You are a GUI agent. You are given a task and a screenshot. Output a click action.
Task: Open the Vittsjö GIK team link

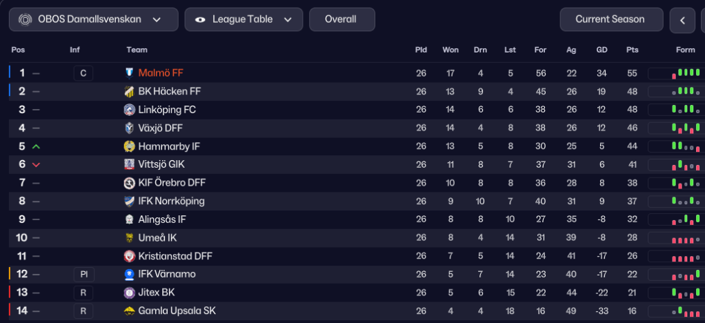click(x=161, y=164)
